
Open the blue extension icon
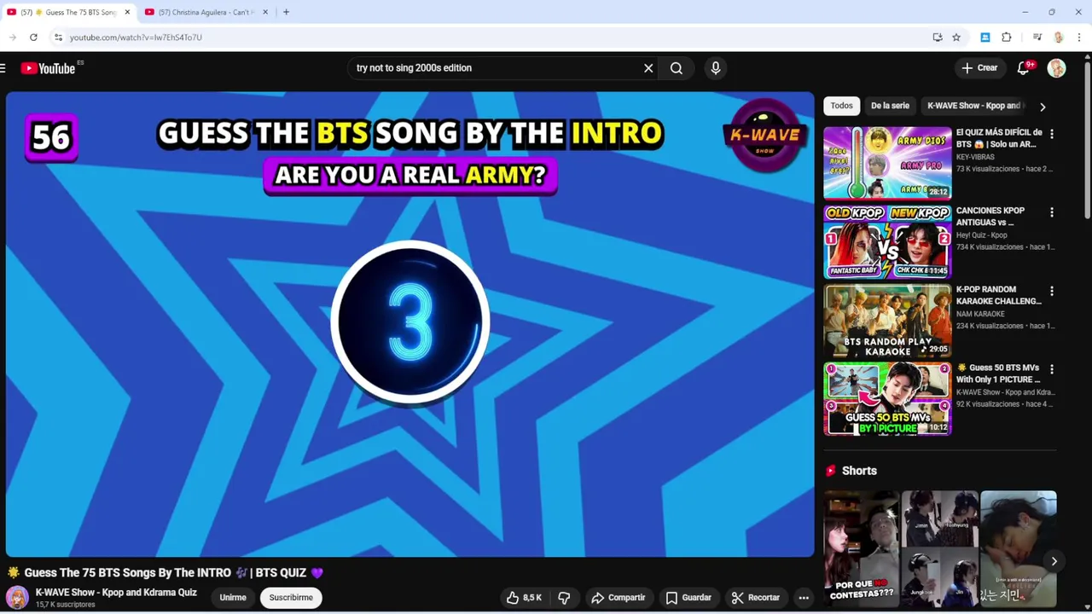(x=985, y=38)
